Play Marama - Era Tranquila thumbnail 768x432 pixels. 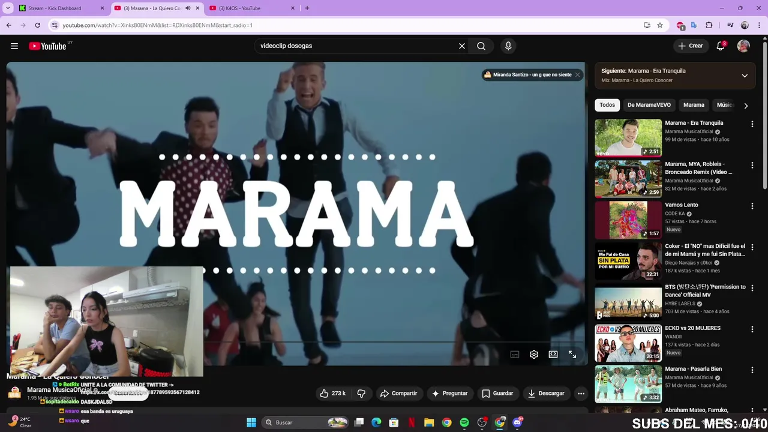coord(628,137)
